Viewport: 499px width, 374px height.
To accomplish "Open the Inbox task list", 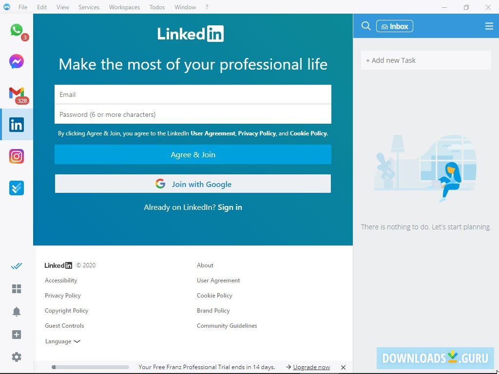I will pyautogui.click(x=395, y=26).
